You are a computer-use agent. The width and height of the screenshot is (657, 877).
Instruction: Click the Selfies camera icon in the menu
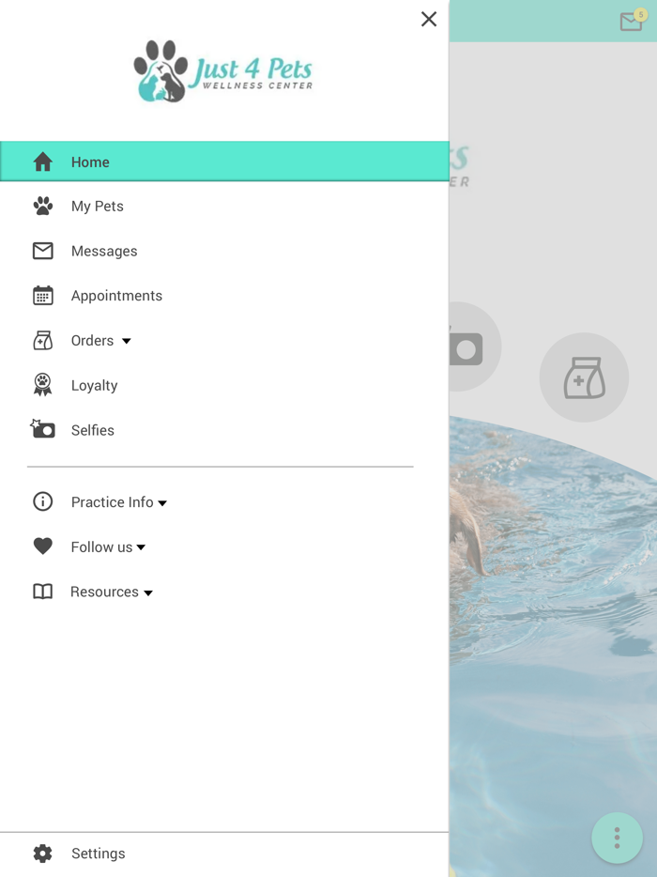pos(42,429)
